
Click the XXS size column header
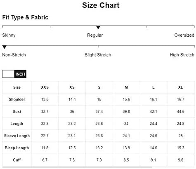tap(45, 87)
